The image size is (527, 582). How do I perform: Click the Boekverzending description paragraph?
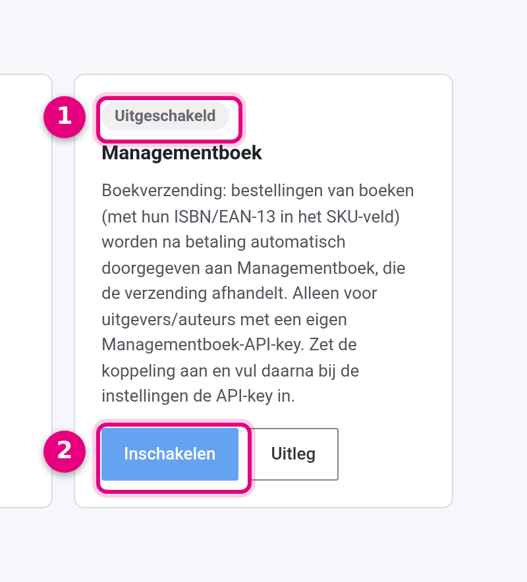coord(258,293)
